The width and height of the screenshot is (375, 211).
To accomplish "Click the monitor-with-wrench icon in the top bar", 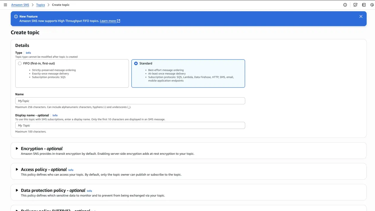I will (355, 5).
